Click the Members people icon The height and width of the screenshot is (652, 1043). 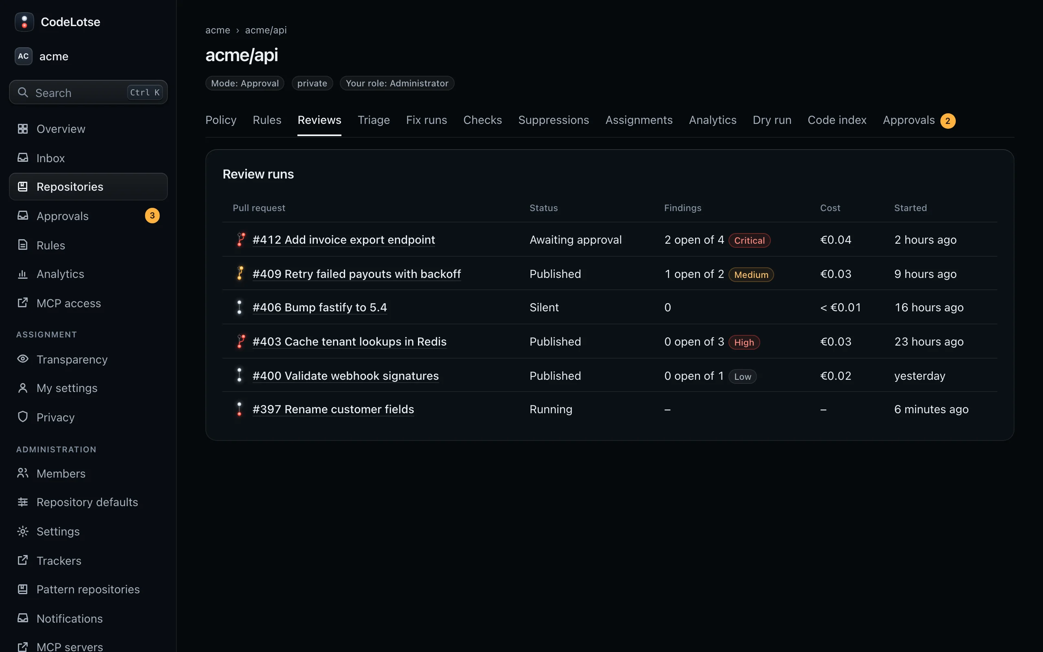pos(23,473)
